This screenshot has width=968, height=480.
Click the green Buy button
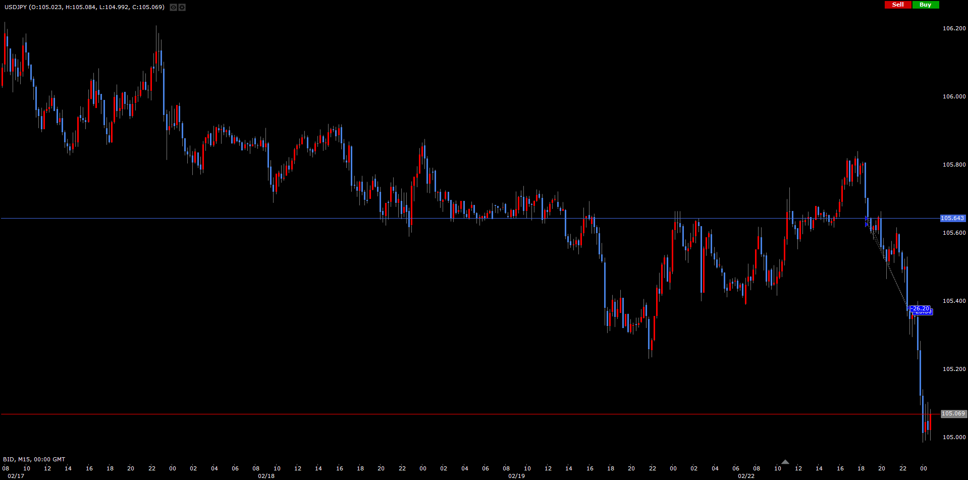coord(926,5)
